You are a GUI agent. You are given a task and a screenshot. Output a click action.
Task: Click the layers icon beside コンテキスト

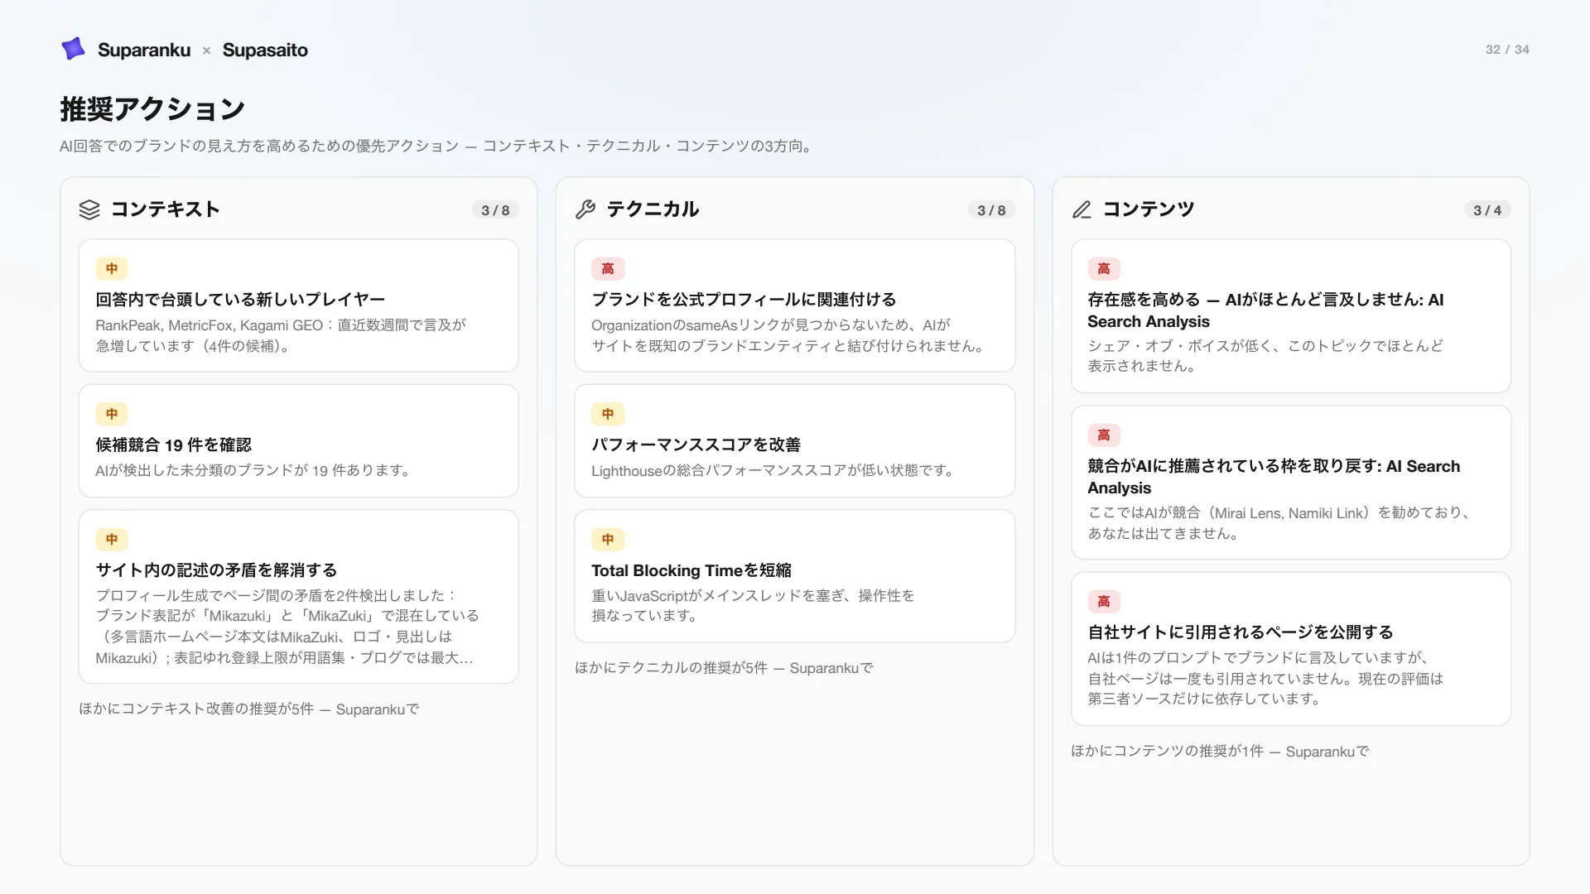(89, 209)
